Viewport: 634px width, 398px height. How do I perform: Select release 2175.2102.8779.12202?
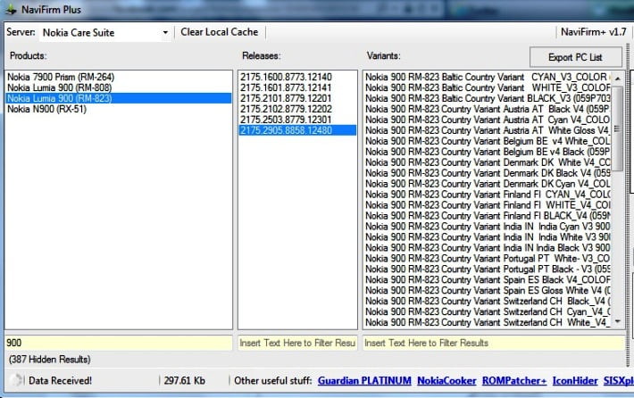(297, 109)
